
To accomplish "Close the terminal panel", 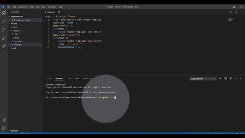I will coord(241,78).
